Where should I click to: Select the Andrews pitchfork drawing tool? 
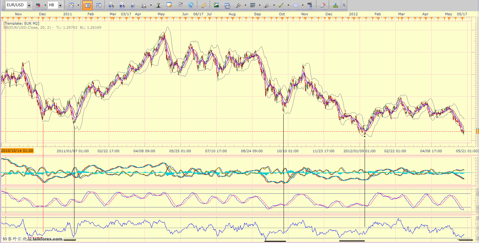point(239,5)
